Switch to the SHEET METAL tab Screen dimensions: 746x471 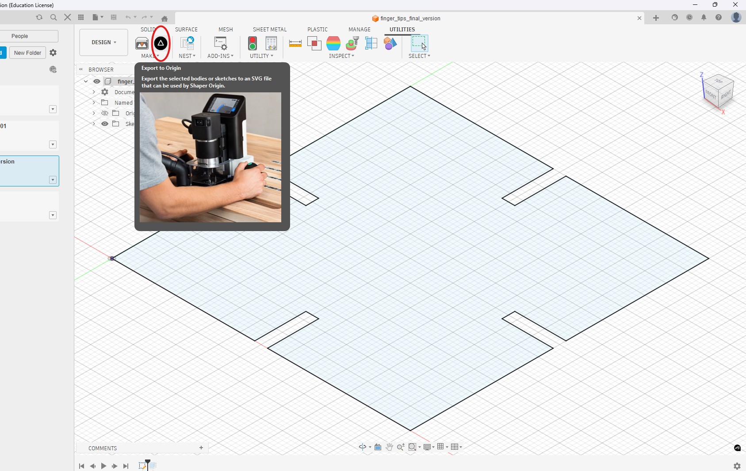270,30
